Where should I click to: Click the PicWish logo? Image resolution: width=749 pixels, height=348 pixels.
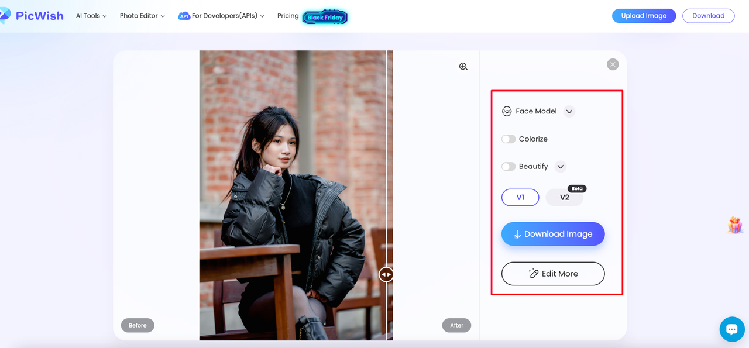coord(32,16)
